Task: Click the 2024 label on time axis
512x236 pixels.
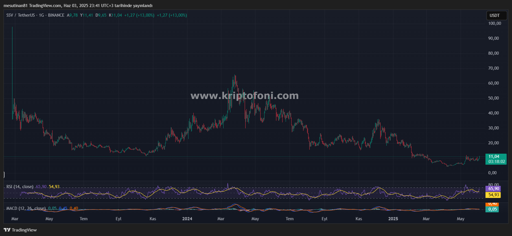Action: tap(187, 219)
